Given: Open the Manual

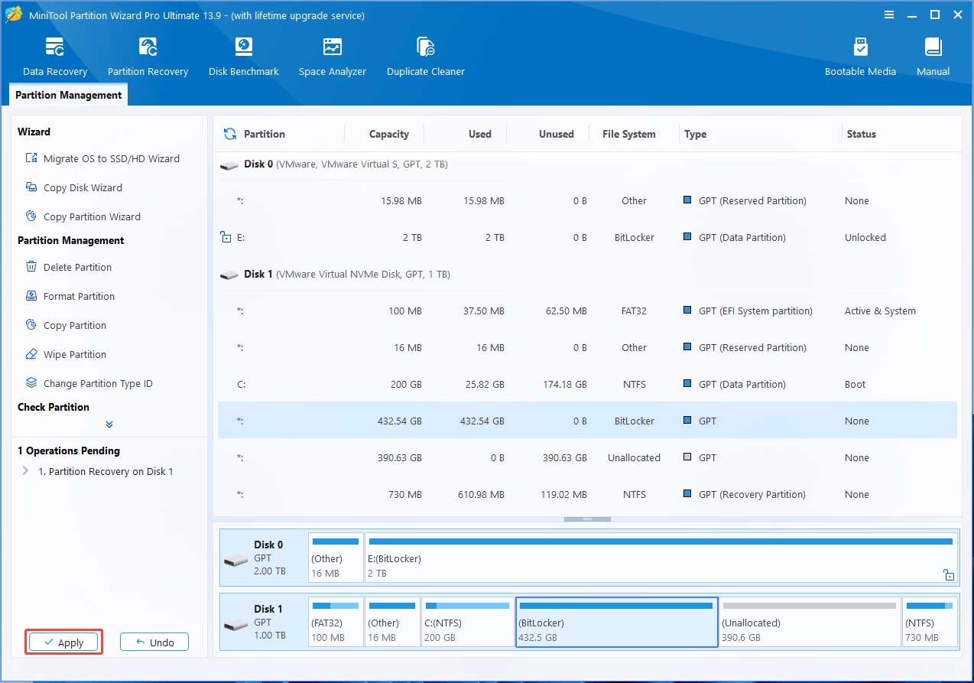Looking at the screenshot, I should [x=933, y=57].
